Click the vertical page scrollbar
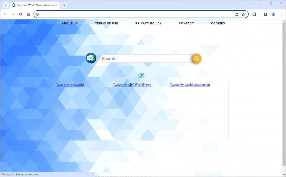Image resolution: width=286 pixels, height=177 pixels. (284, 95)
